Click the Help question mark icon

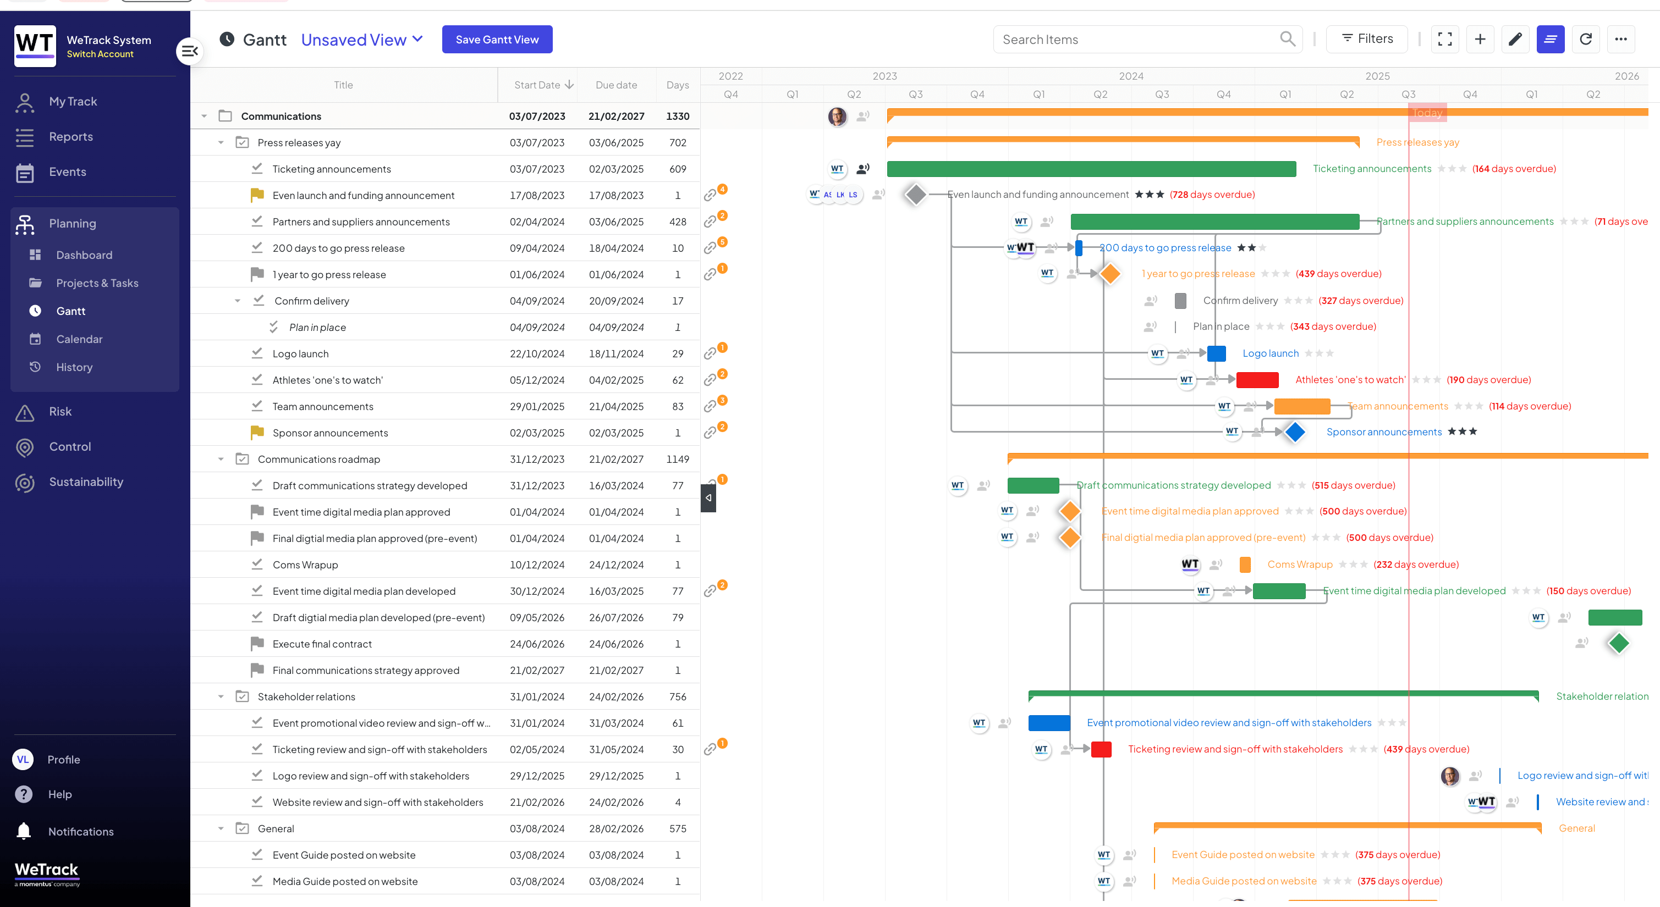24,794
